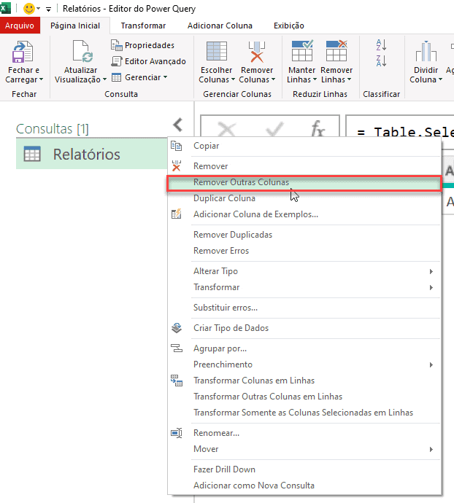
Task: Expand the Escolher Colunas dropdown arrow
Action: tap(233, 79)
